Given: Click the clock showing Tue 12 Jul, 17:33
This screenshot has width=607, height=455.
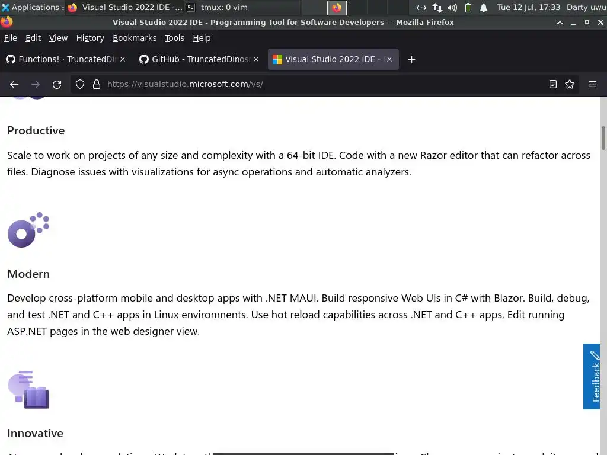Looking at the screenshot, I should [528, 7].
